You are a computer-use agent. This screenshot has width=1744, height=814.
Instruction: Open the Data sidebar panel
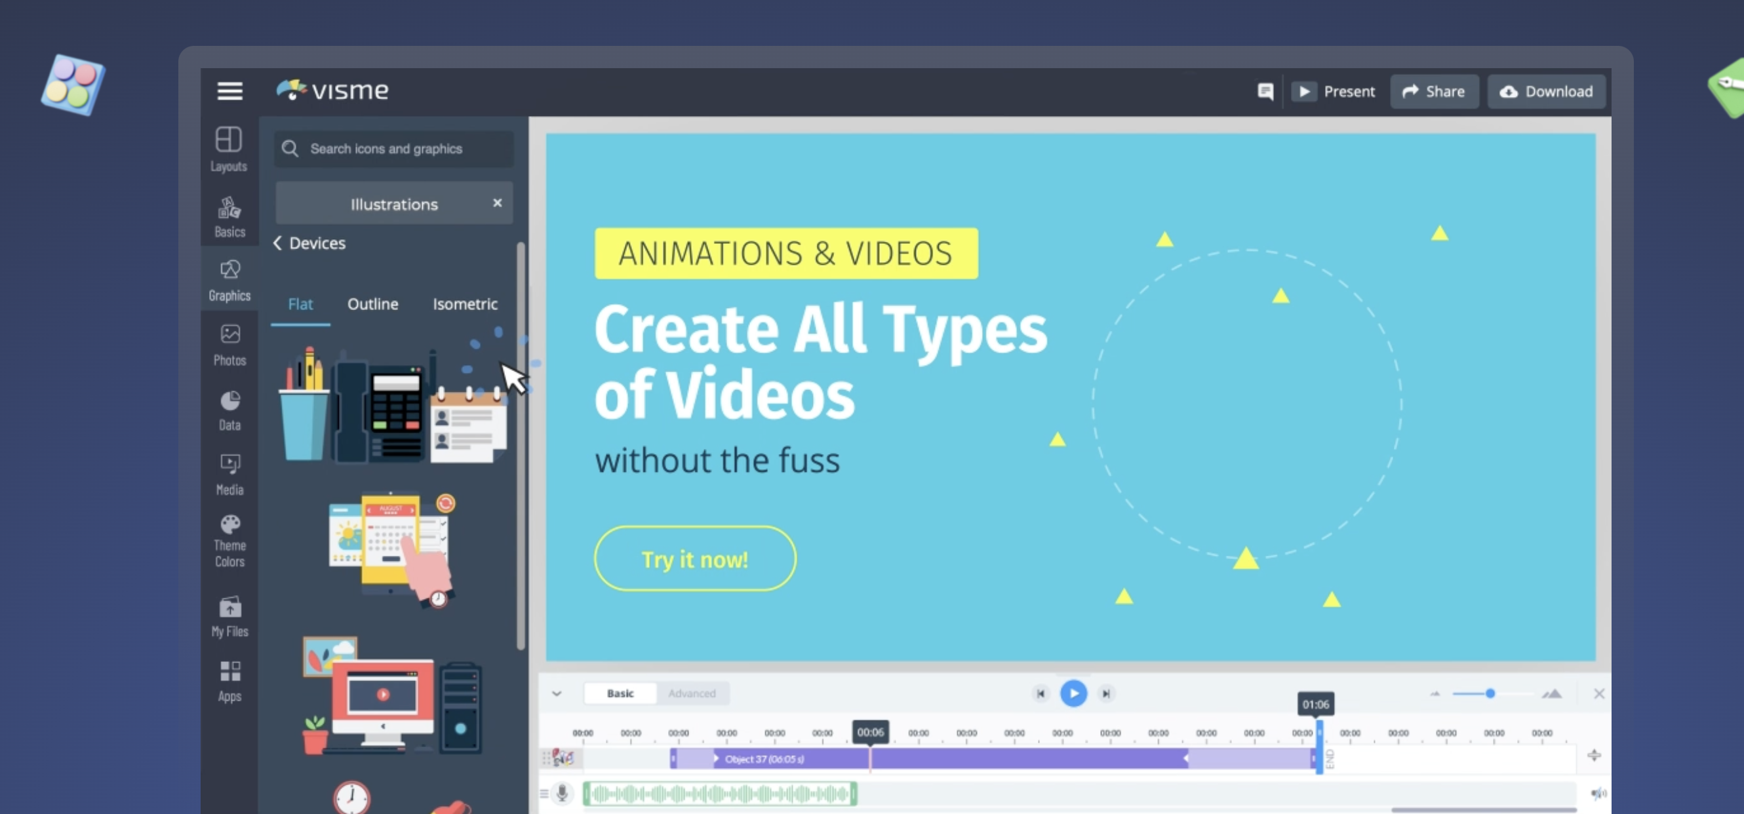(x=229, y=410)
